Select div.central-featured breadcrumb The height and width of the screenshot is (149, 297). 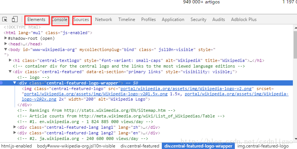coord(140,146)
